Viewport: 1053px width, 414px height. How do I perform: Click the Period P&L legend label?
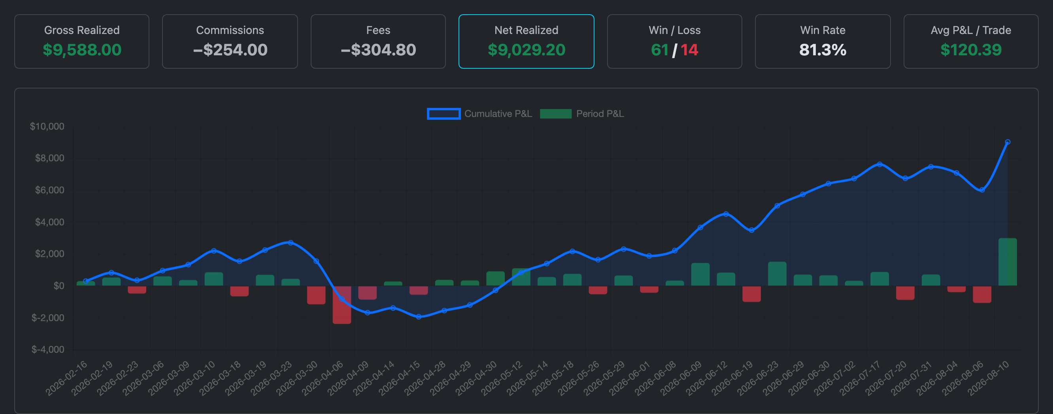600,114
